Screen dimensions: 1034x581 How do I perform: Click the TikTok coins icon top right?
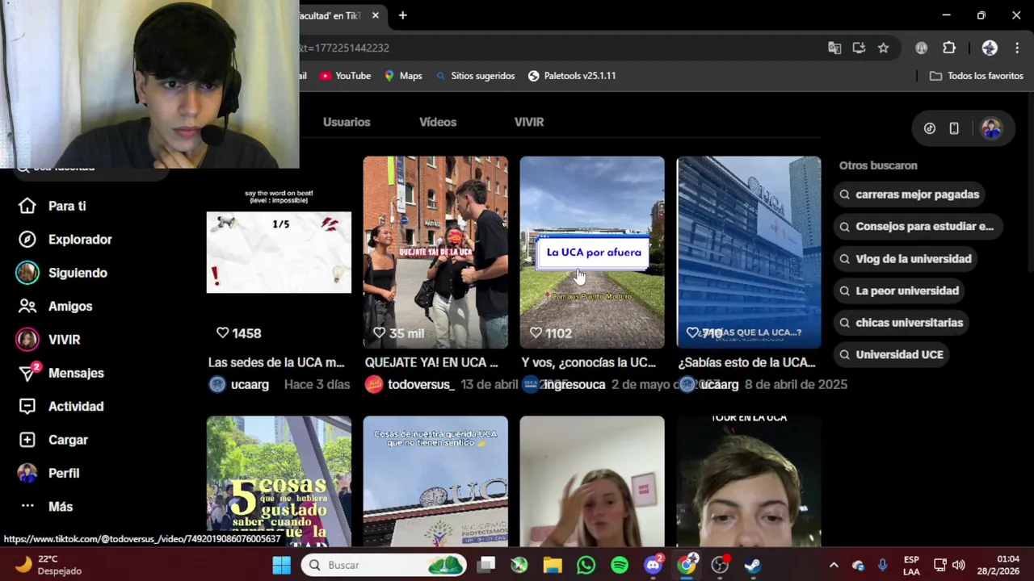tap(930, 128)
